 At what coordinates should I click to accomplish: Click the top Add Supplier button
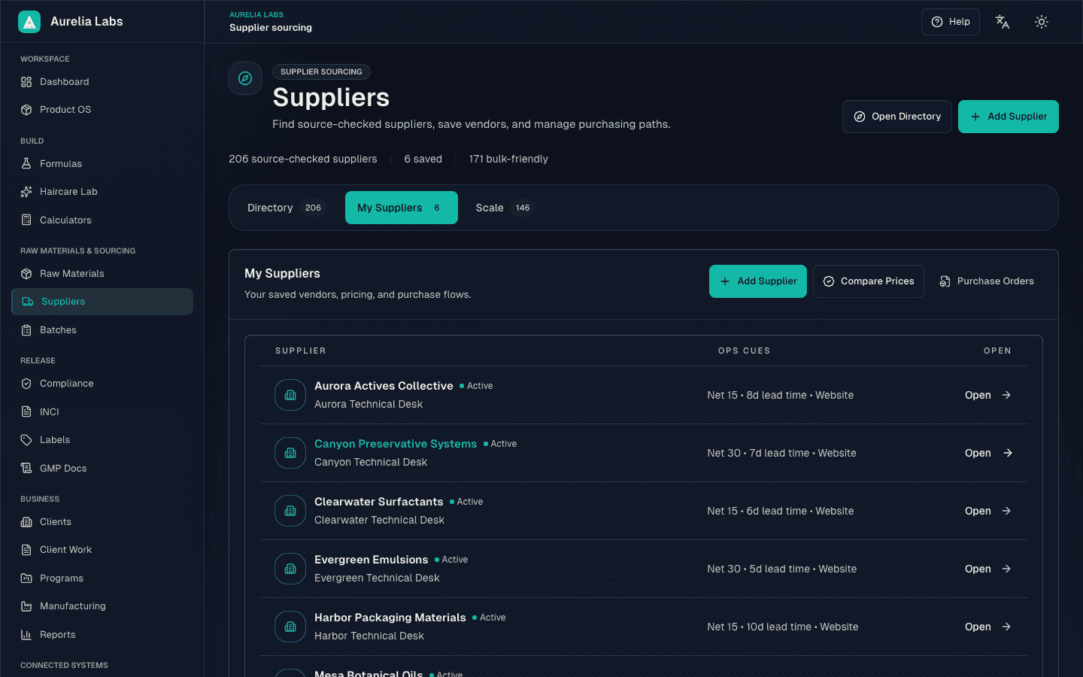pos(1009,117)
